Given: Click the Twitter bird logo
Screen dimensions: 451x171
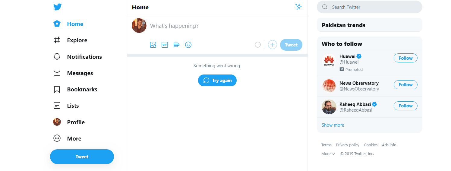Looking at the screenshot, I should click(x=58, y=7).
